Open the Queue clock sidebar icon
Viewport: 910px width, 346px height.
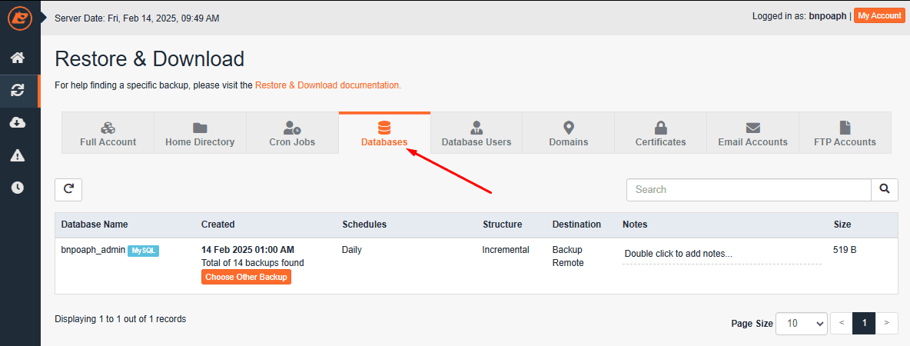pos(18,188)
